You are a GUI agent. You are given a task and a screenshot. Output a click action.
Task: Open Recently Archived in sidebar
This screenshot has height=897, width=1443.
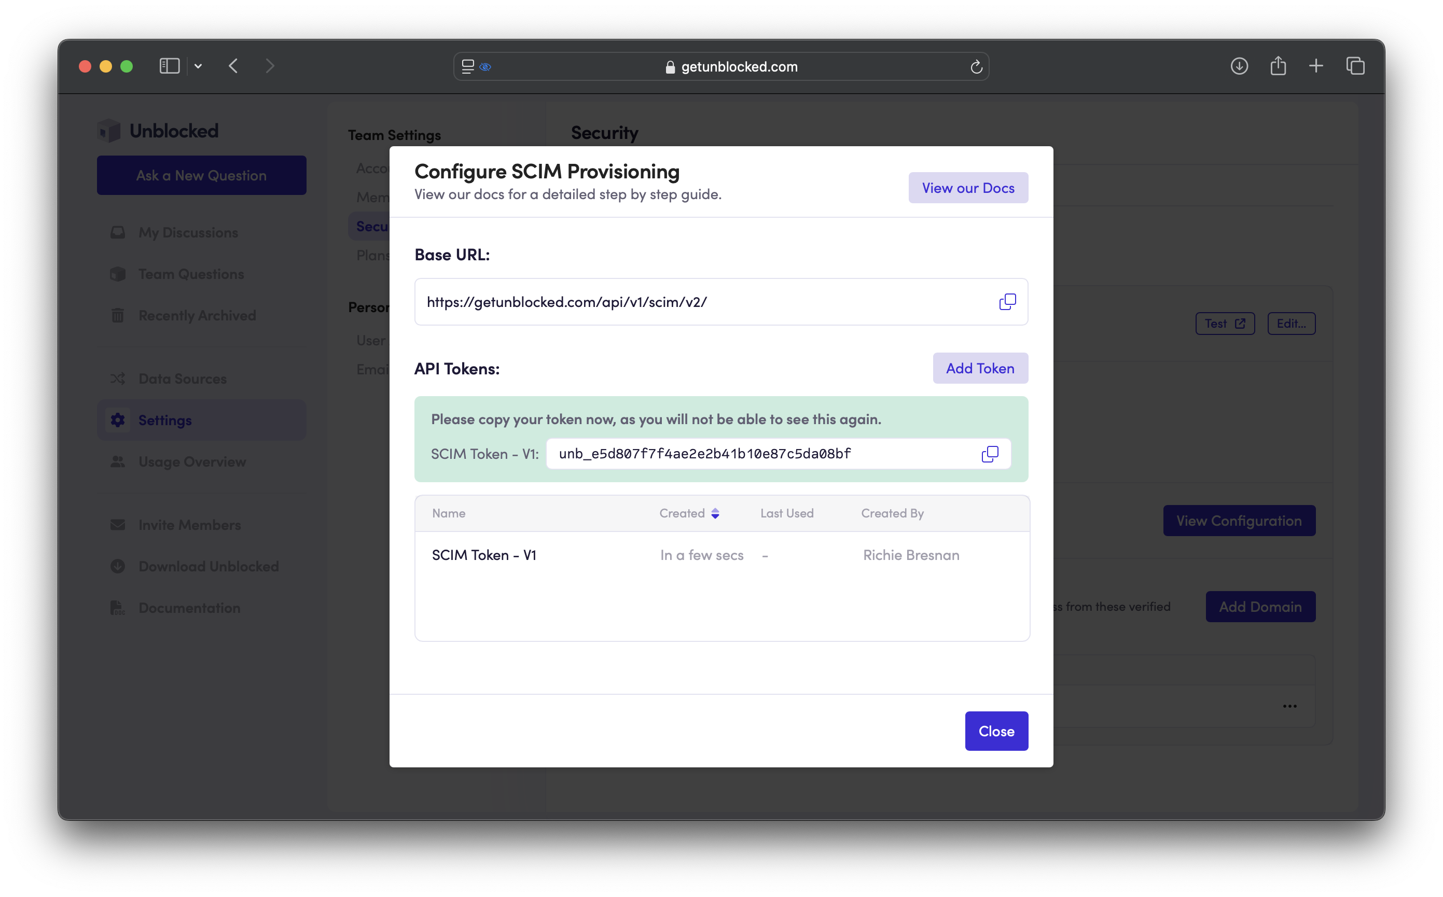202,316
